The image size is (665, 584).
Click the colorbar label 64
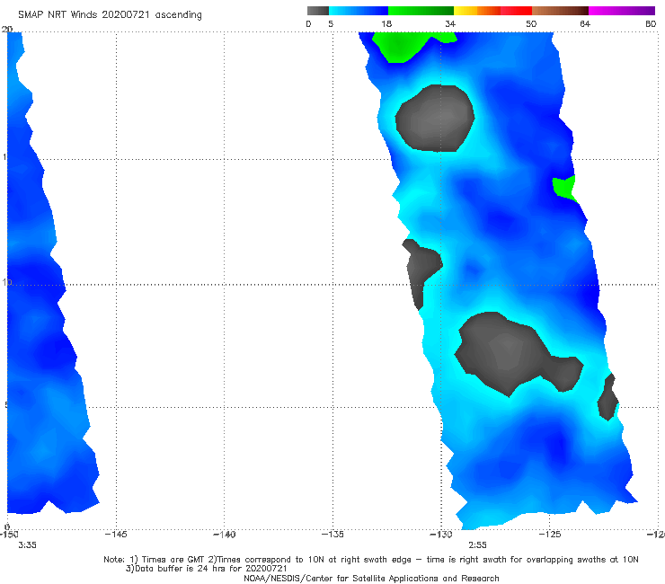(585, 23)
